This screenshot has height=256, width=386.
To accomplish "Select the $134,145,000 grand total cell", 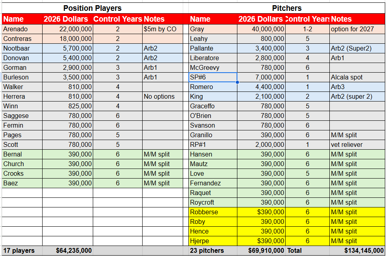I will tap(357, 251).
